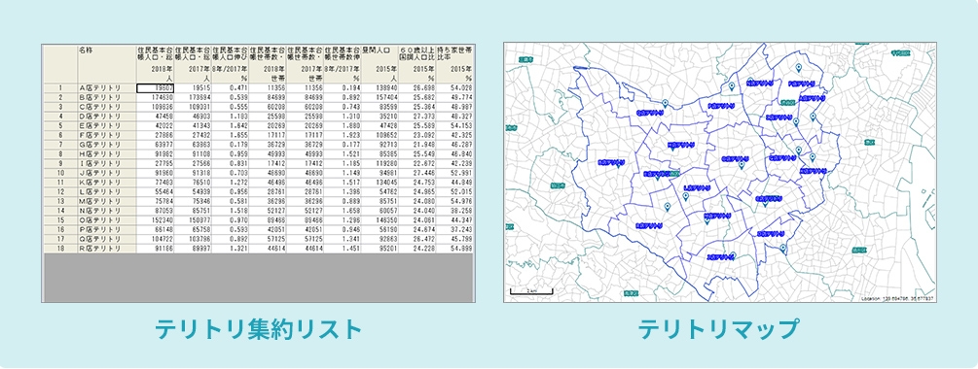Click the テリトリマップ caption
This screenshot has width=978, height=369.
click(719, 329)
